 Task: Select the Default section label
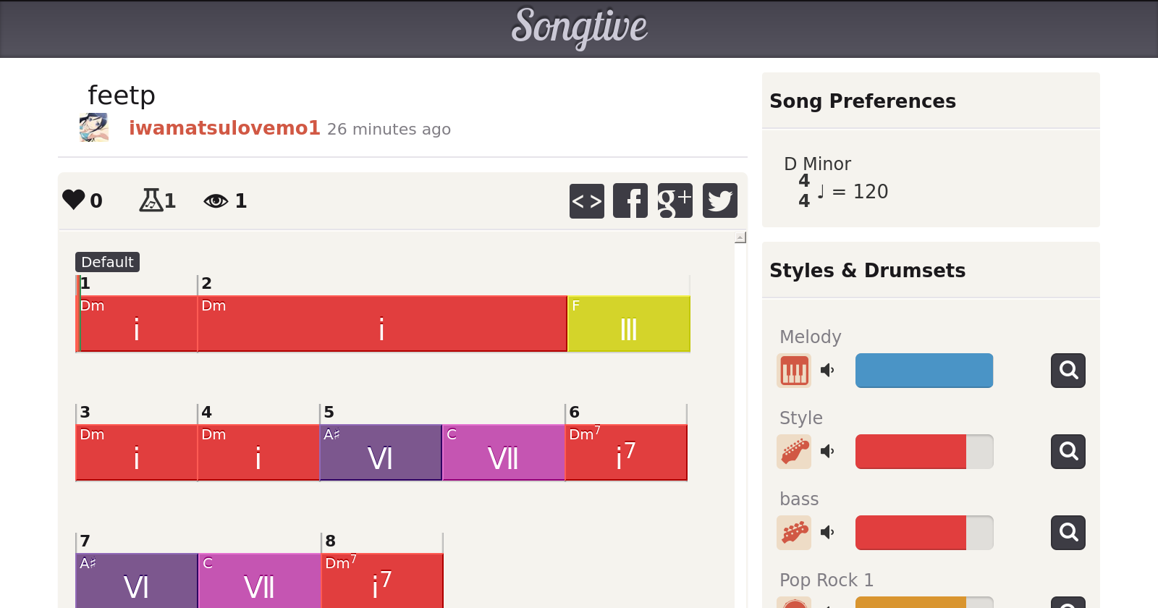(107, 262)
